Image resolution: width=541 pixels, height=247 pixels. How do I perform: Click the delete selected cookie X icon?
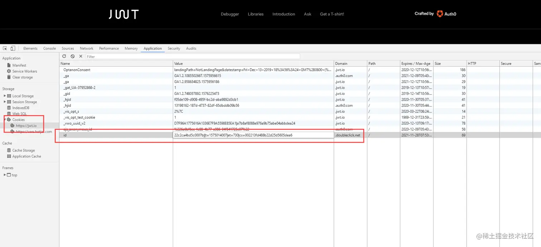[81, 56]
